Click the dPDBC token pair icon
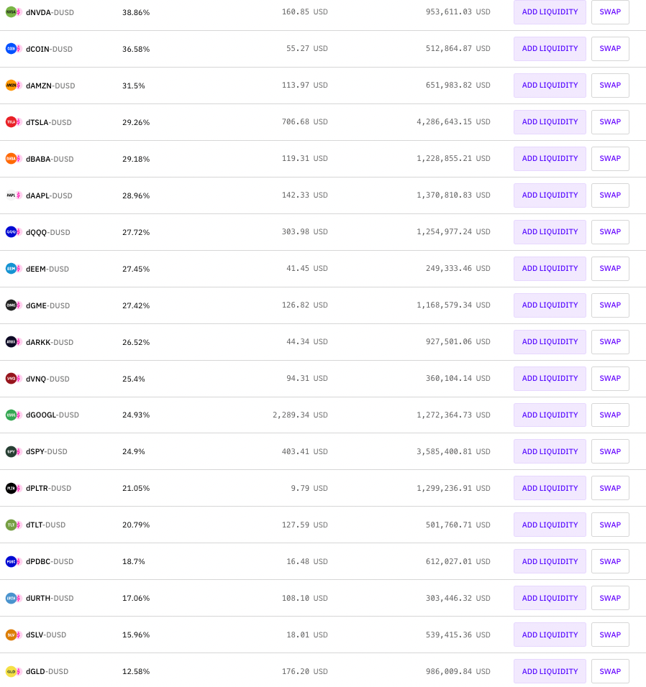 (13, 561)
